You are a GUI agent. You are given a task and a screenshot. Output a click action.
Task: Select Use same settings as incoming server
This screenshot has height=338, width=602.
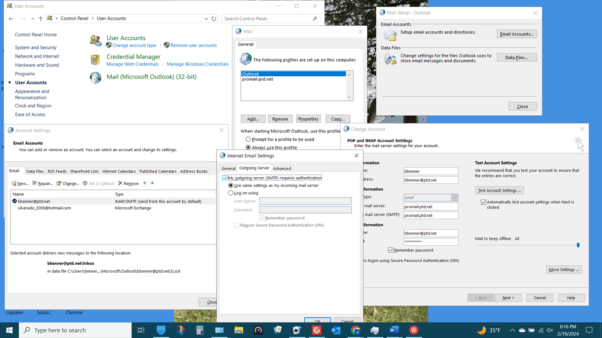231,185
